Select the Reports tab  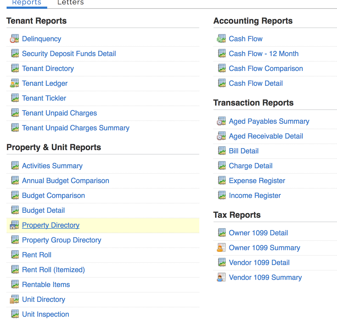coord(27,3)
